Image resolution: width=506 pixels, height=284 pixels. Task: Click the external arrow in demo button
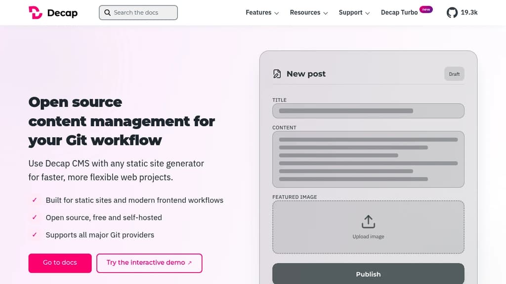pos(190,263)
